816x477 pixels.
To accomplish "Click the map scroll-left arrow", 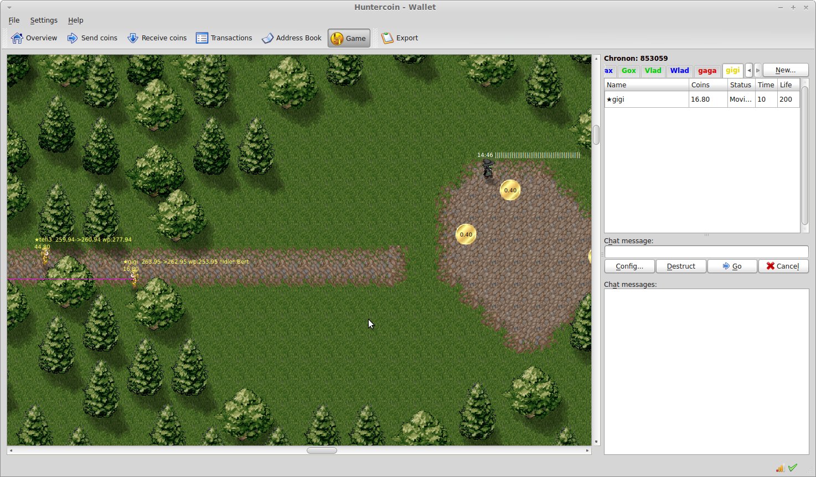I will tap(11, 450).
